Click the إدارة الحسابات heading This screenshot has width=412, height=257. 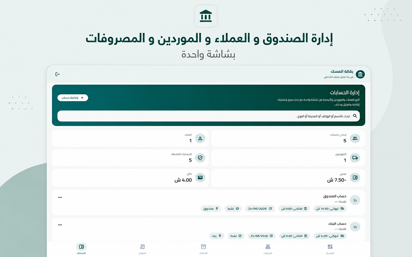tap(345, 93)
